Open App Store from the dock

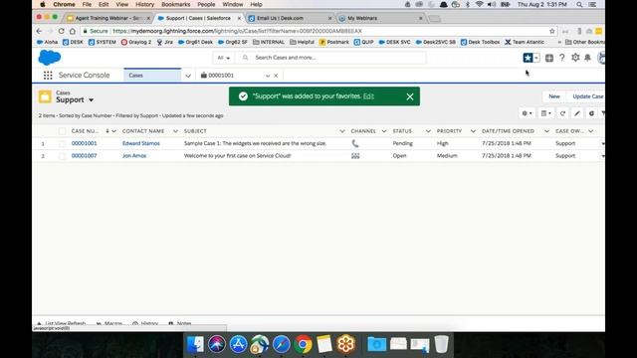(239, 344)
